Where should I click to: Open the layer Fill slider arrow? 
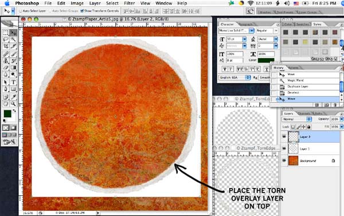point(341,127)
